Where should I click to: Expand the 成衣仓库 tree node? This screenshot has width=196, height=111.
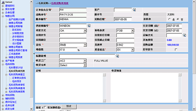coord(3,109)
